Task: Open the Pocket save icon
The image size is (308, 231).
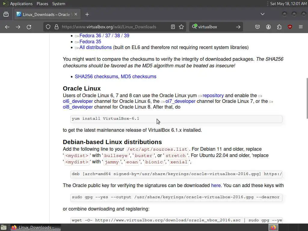Action: [257, 27]
